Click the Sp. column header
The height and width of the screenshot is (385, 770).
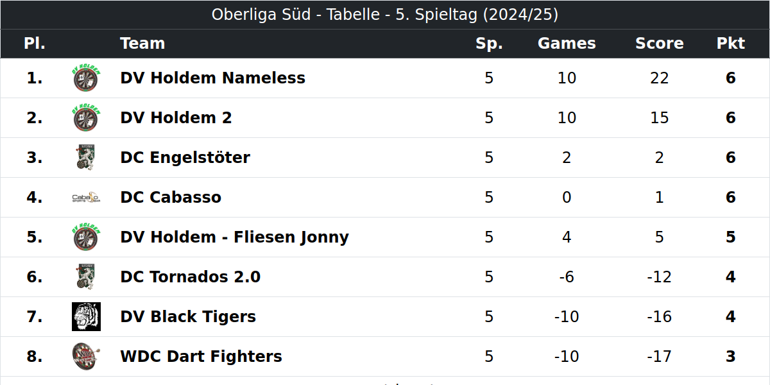489,44
